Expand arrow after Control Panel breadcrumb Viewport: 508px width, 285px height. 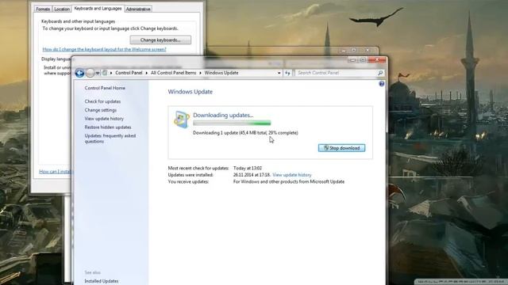146,73
